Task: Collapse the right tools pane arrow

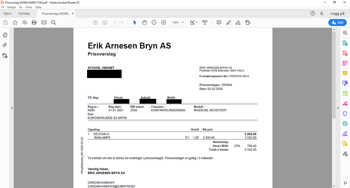Action: point(338,108)
